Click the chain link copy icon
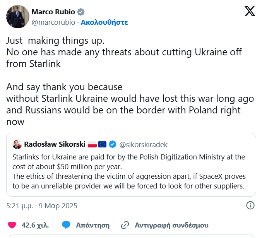The width and height of the screenshot is (262, 238). [125, 225]
